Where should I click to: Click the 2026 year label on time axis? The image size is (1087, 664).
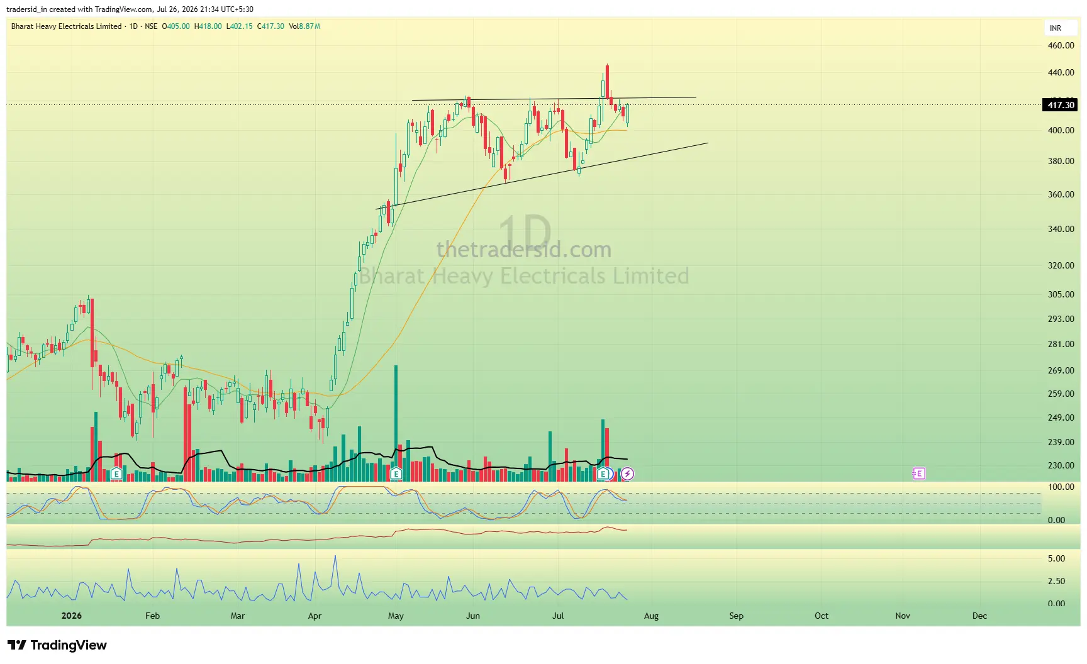click(72, 616)
